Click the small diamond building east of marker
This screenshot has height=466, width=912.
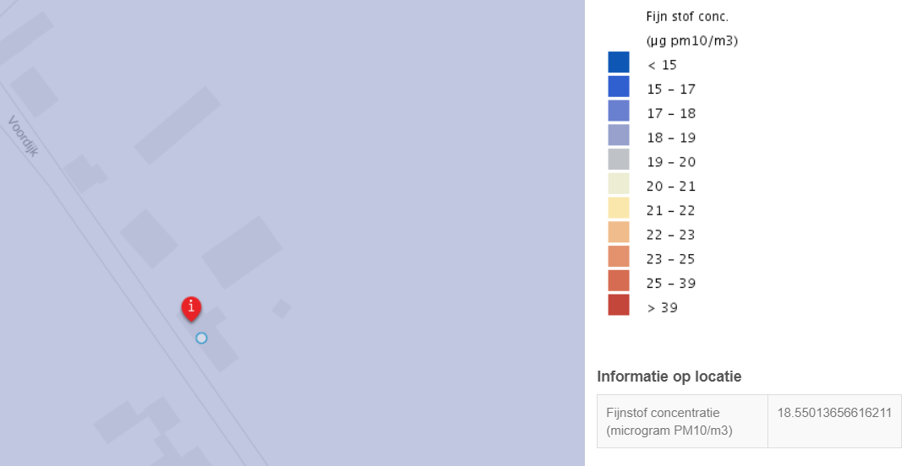(281, 308)
